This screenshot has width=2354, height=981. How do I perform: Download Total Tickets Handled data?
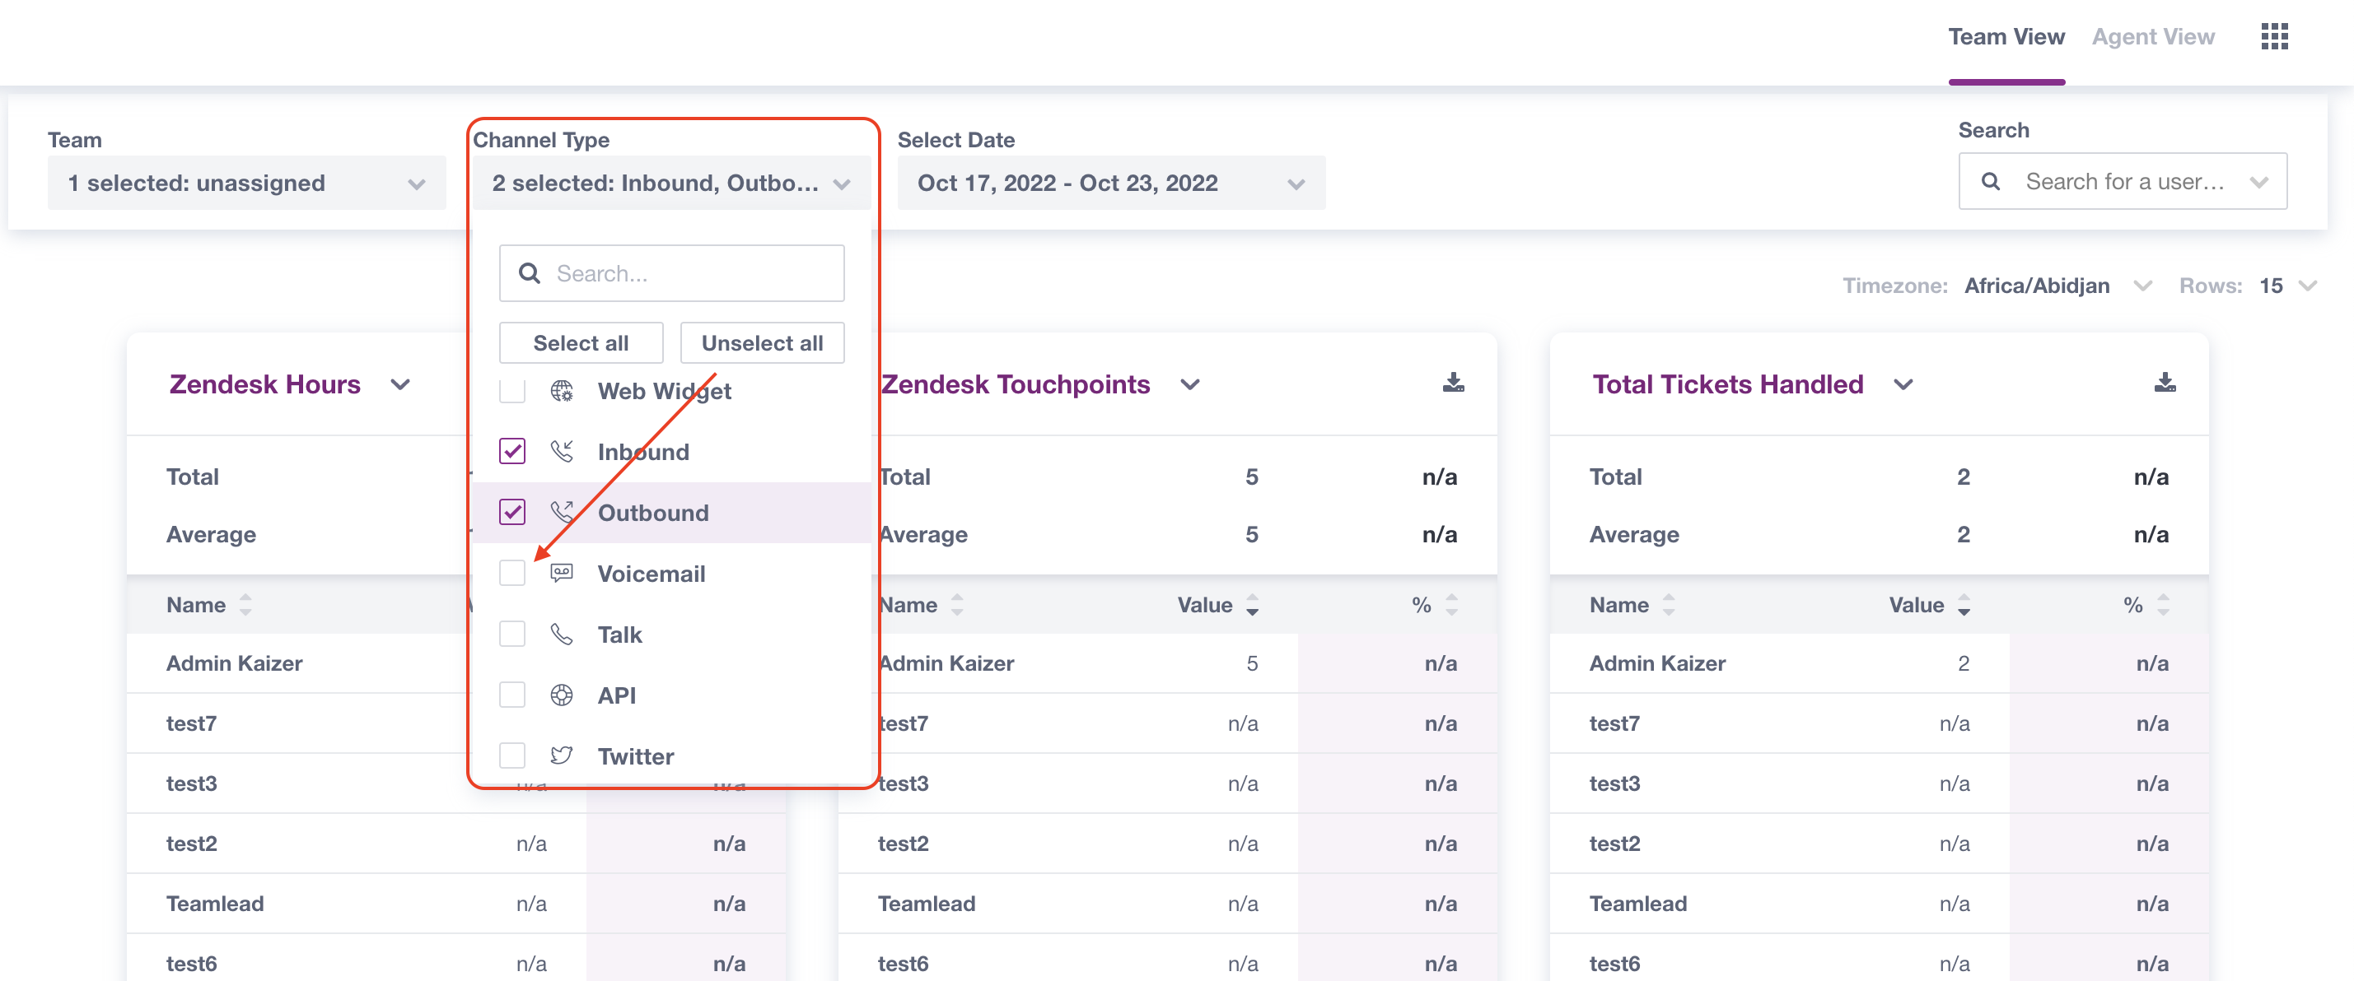[2164, 383]
